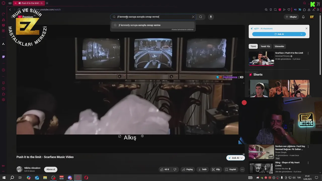Open the 7TV extension icon
The width and height of the screenshot is (322, 181).
(x=300, y=10)
